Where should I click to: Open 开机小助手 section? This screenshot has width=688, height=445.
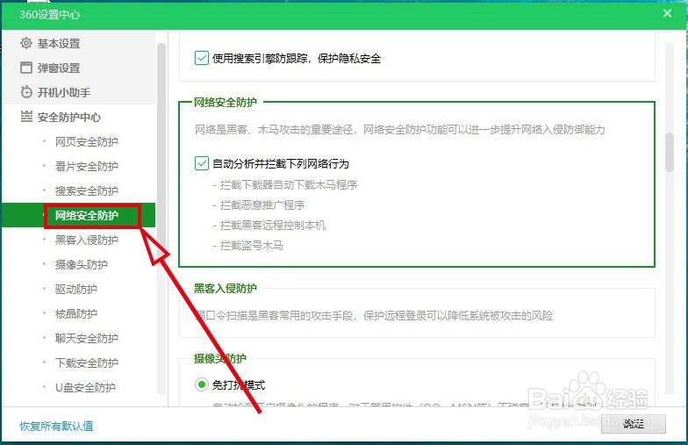pos(64,93)
